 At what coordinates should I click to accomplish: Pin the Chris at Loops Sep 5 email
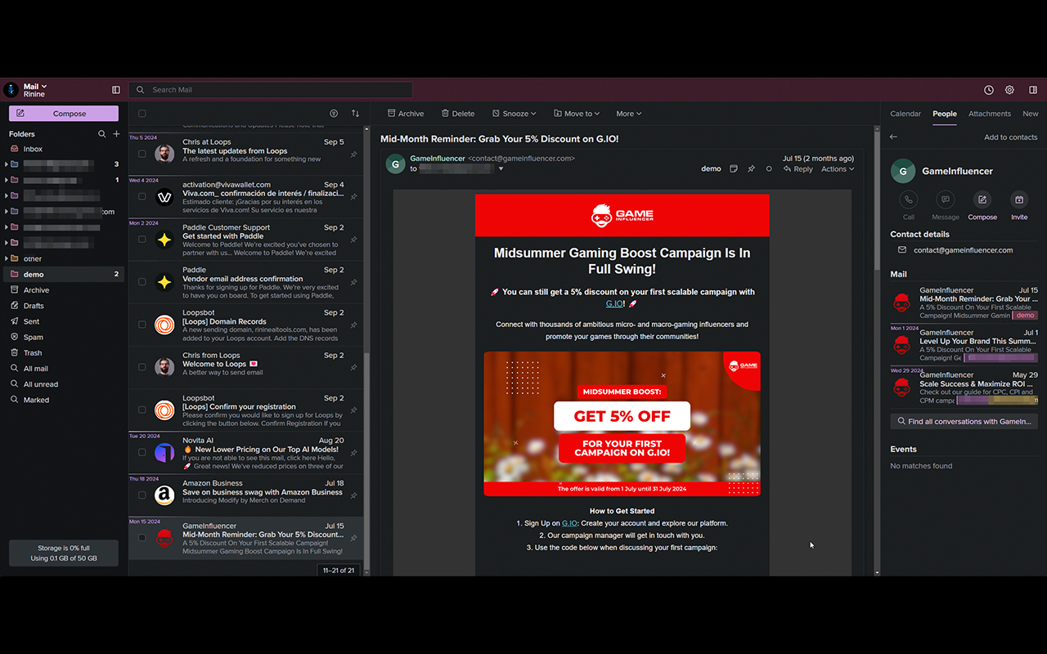click(353, 155)
